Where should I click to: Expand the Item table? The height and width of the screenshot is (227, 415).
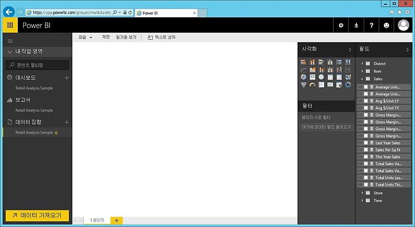click(363, 71)
